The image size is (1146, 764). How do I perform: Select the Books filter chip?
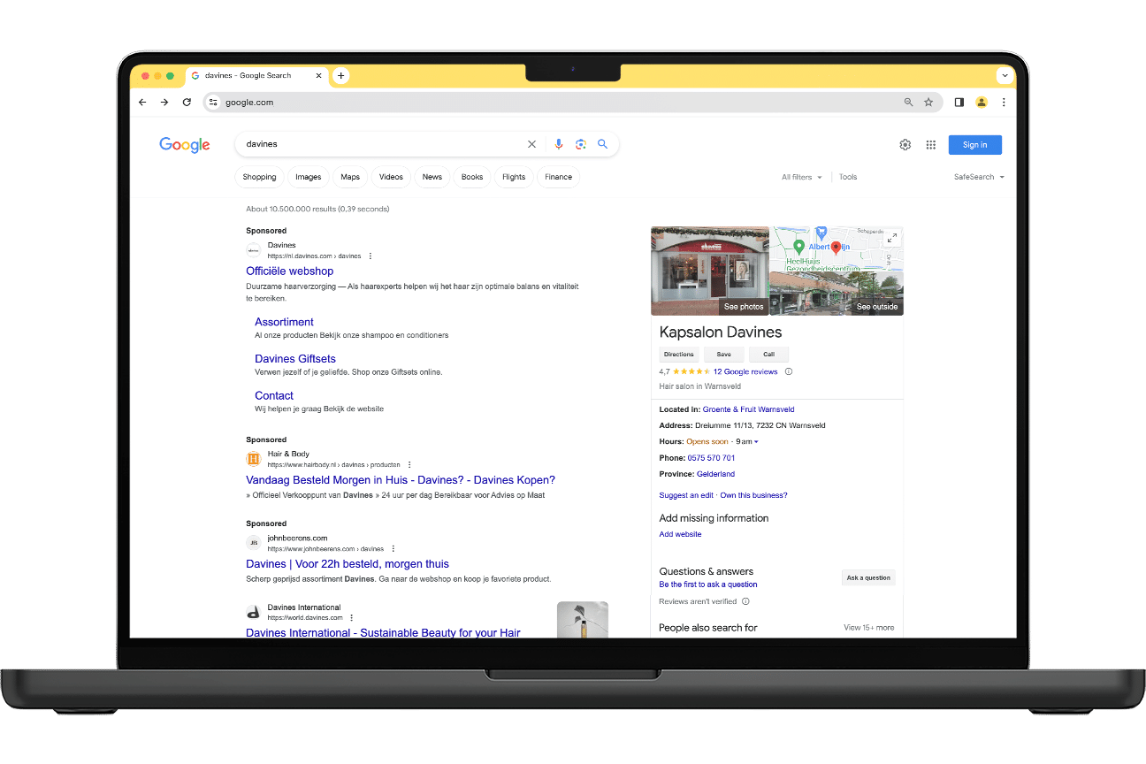[x=472, y=177]
